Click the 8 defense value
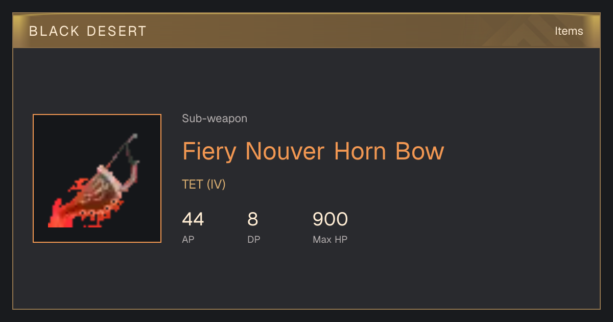This screenshot has width=613, height=322. pyautogui.click(x=253, y=219)
